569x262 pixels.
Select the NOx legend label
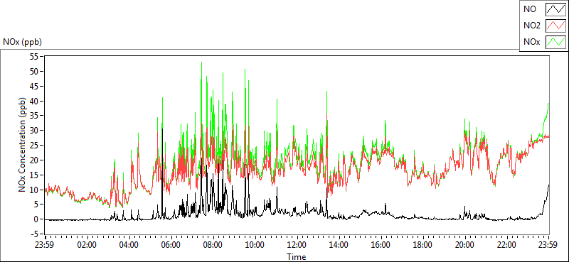(531, 42)
